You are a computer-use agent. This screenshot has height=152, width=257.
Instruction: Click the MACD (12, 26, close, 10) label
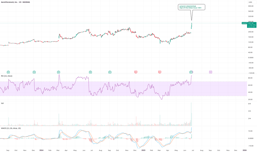tap(11, 128)
